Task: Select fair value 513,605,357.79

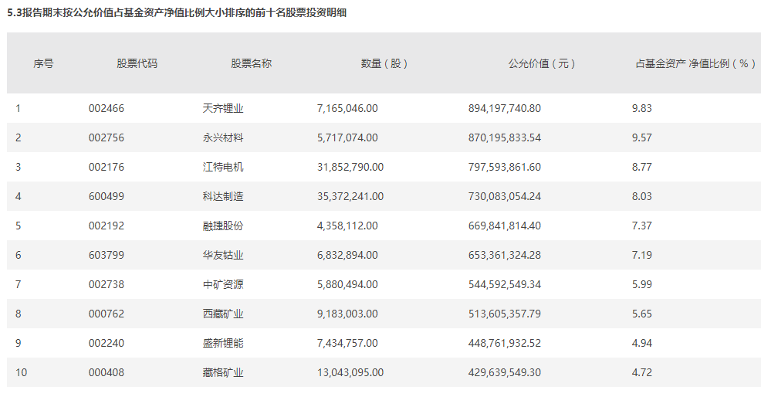Action: (x=505, y=314)
